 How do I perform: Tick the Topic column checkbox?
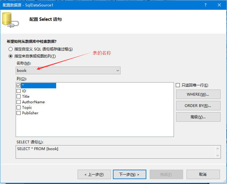(19, 108)
